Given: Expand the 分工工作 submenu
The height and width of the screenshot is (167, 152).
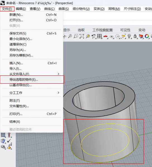Looking at the screenshot, I should click(32, 93).
